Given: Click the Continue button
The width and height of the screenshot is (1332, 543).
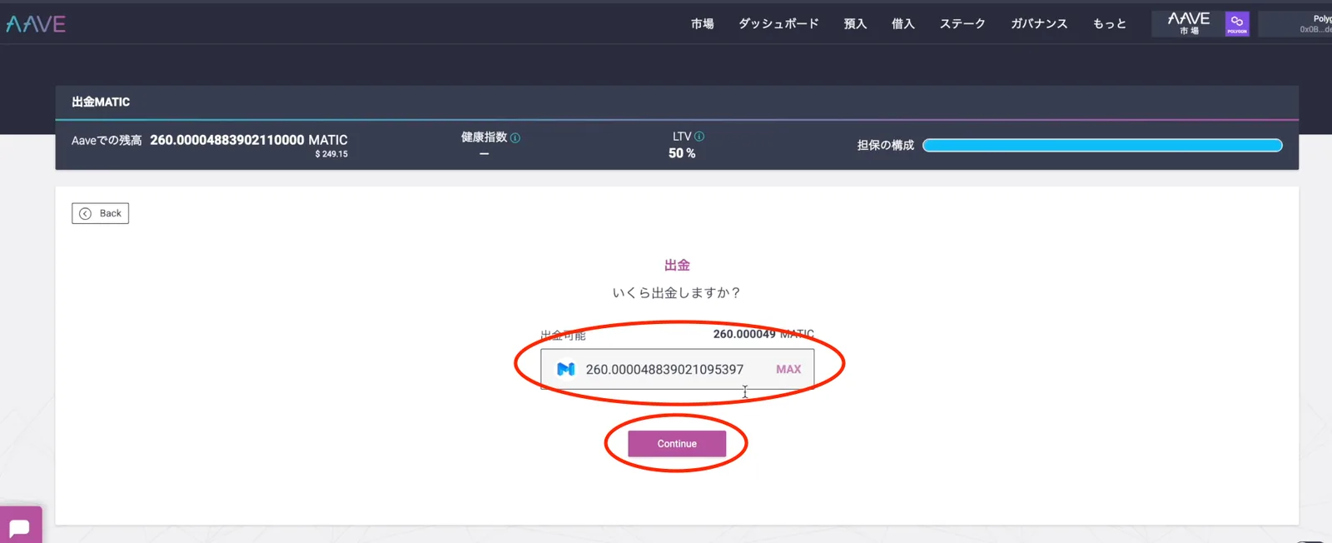Looking at the screenshot, I should tap(677, 444).
